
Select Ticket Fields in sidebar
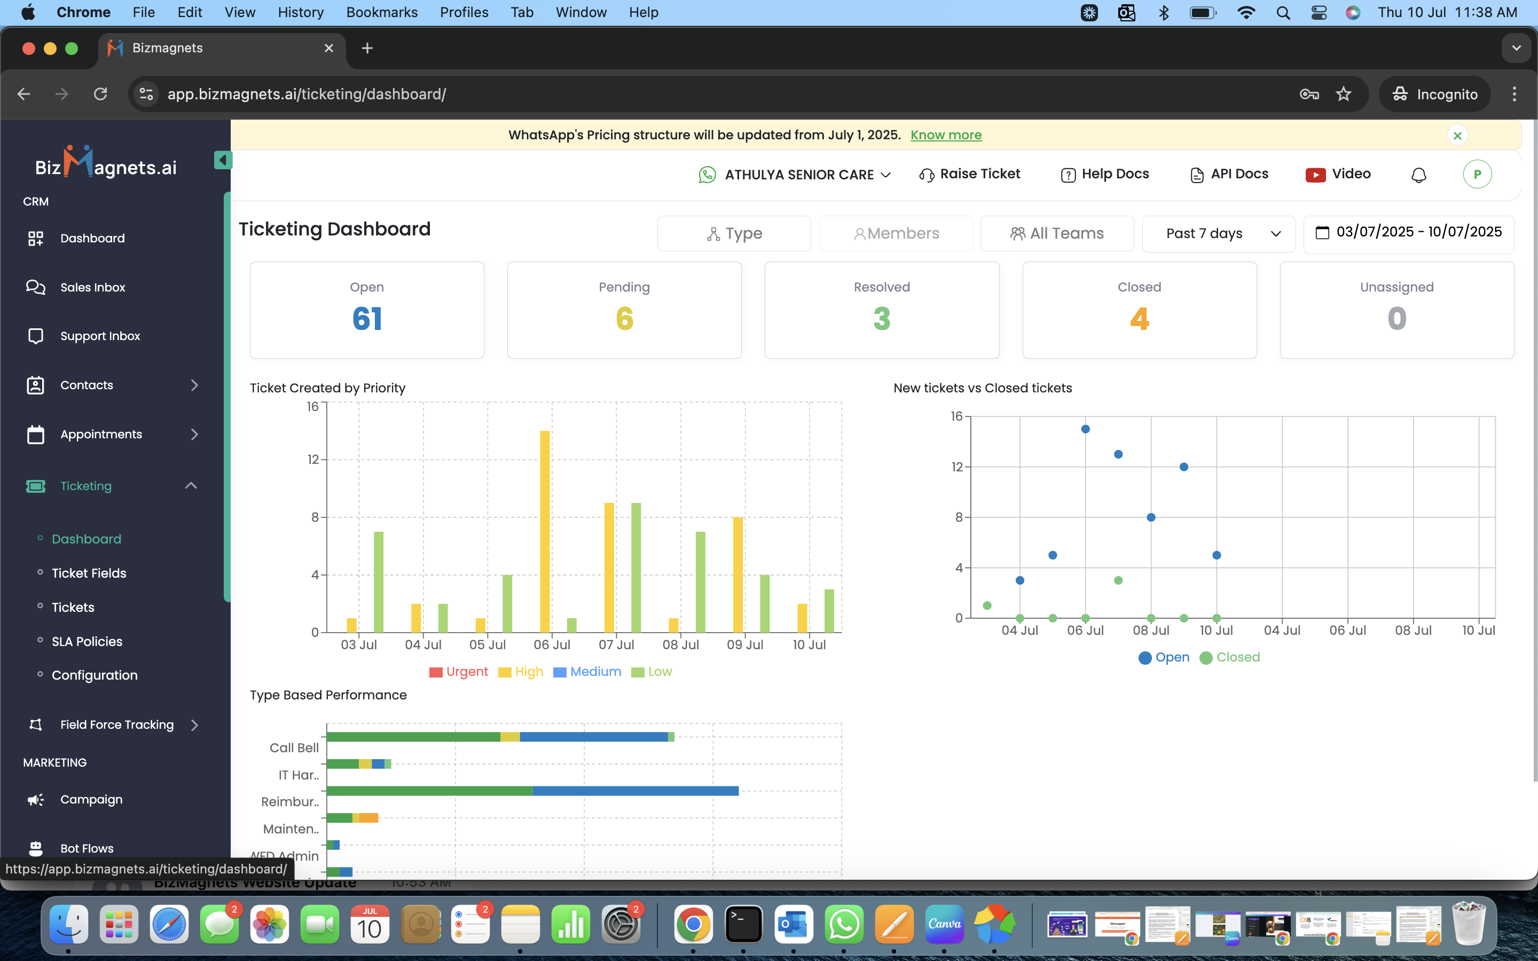(x=89, y=573)
